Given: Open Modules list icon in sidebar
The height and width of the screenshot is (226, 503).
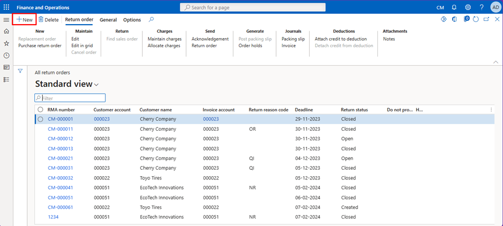Looking at the screenshot, I should pos(6,80).
